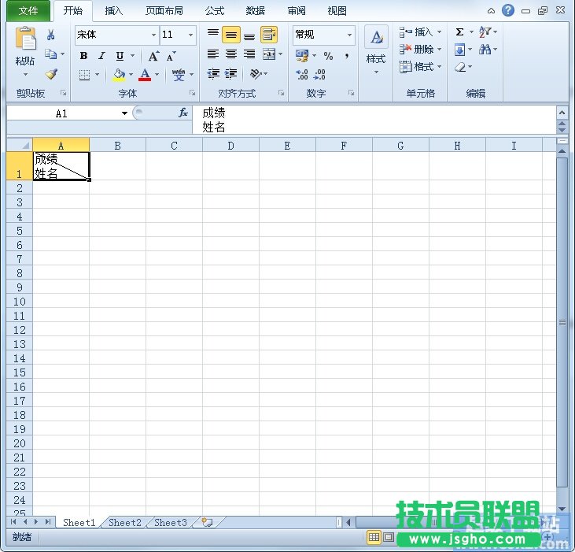This screenshot has width=575, height=552.
Task: Open the font name dropdown 宋体
Action: [x=153, y=35]
